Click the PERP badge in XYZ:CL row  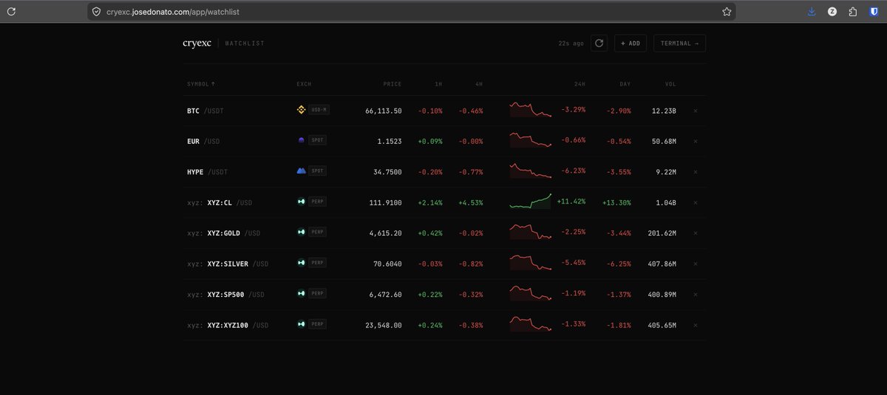pos(317,202)
